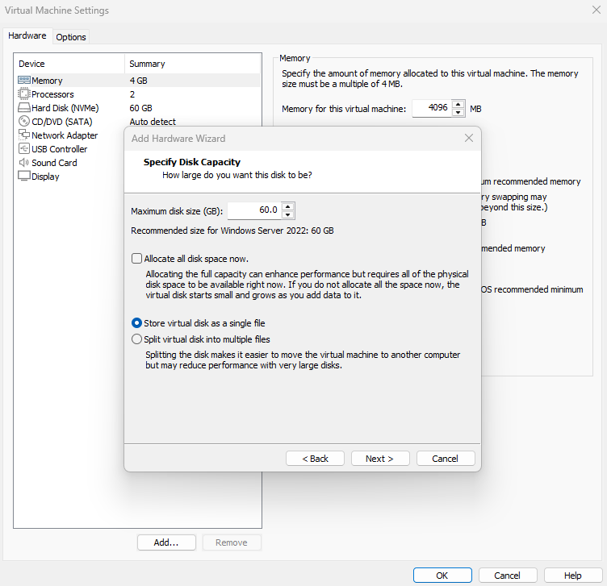607x586 pixels.
Task: Close the Virtual Machine Settings window
Action: click(597, 10)
